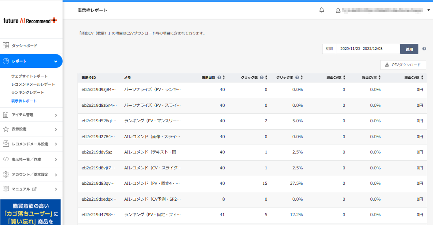Click the ランキング（PV・マンスリー memo cell
This screenshot has height=225, width=433.
[x=152, y=121]
